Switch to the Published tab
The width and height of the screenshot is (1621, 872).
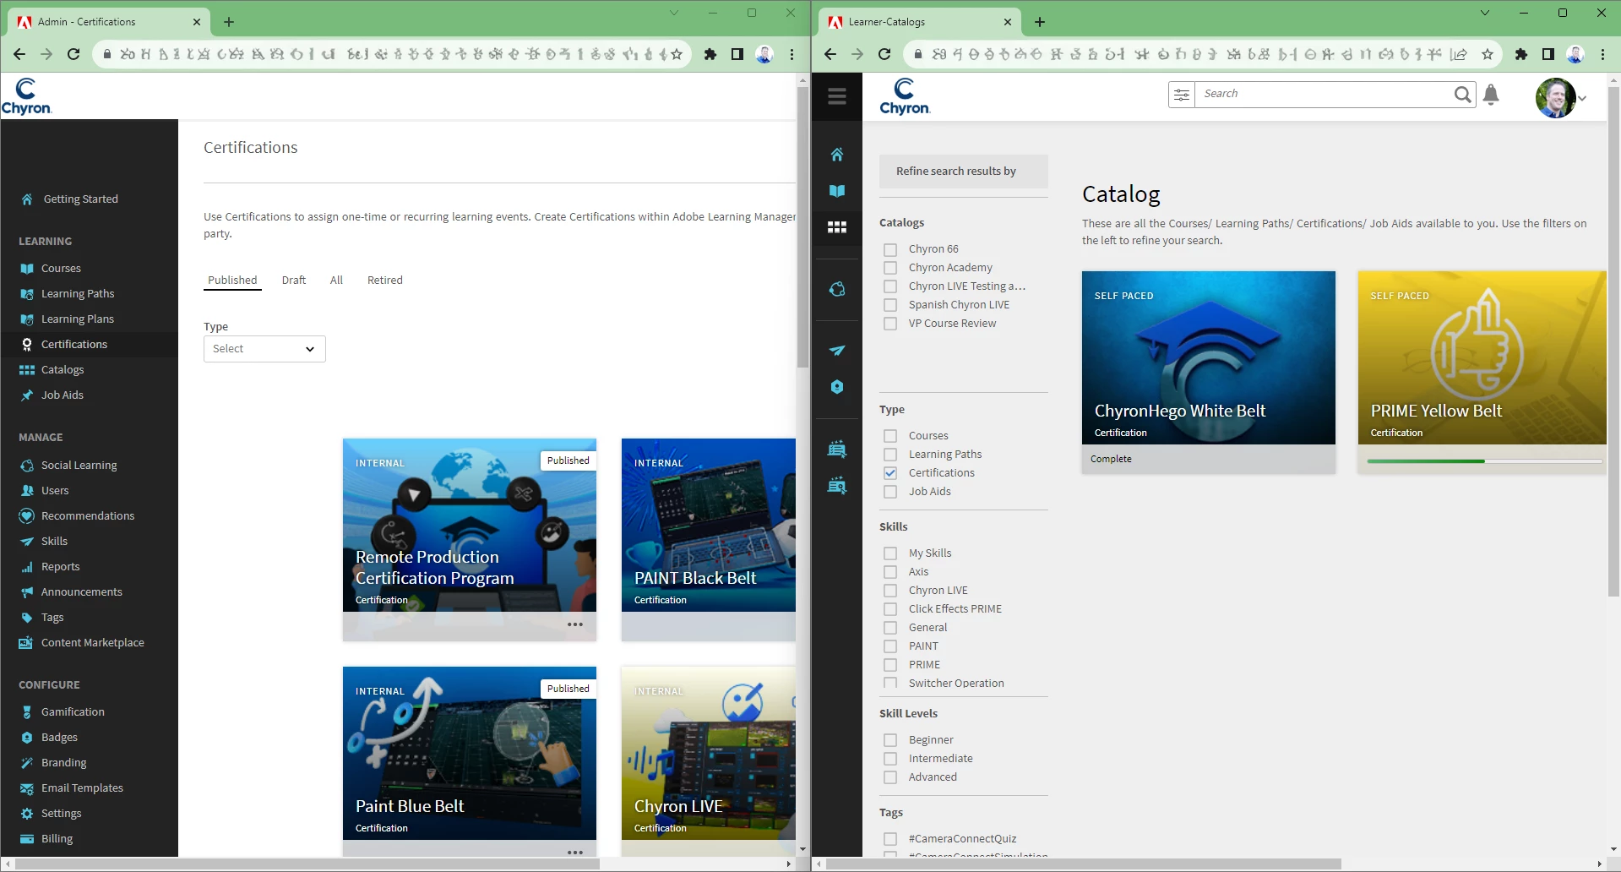click(x=232, y=281)
